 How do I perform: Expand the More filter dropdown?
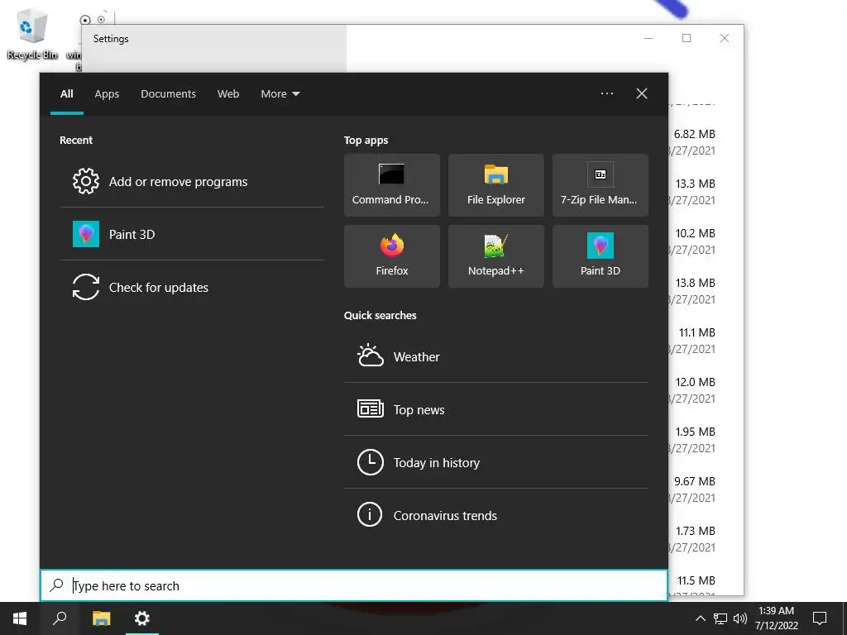(280, 94)
